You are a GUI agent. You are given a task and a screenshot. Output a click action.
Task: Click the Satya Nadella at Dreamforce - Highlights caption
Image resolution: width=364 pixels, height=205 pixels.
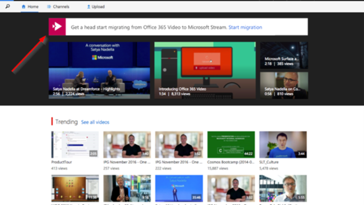coord(86,89)
